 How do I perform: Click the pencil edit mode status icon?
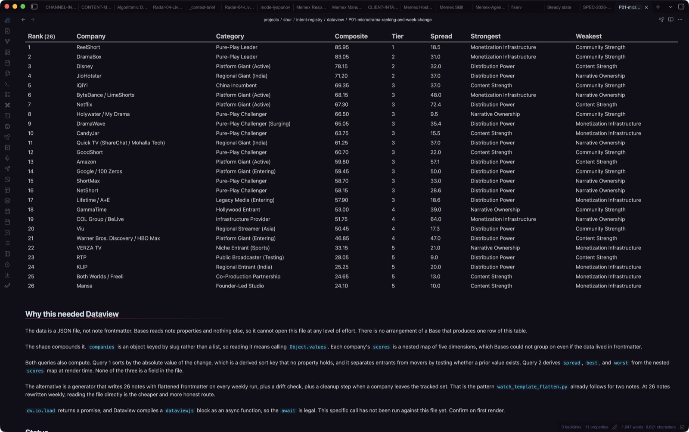click(615, 427)
